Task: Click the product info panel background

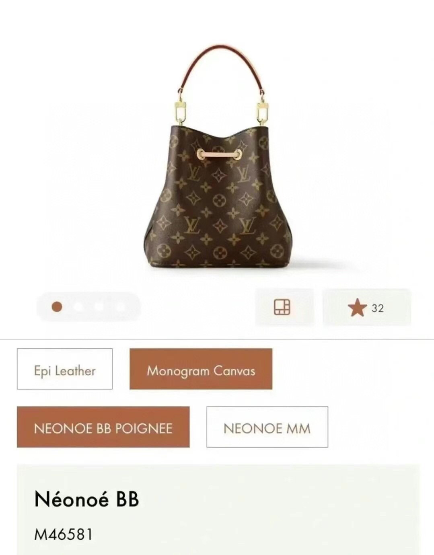Action: pyautogui.click(x=218, y=510)
